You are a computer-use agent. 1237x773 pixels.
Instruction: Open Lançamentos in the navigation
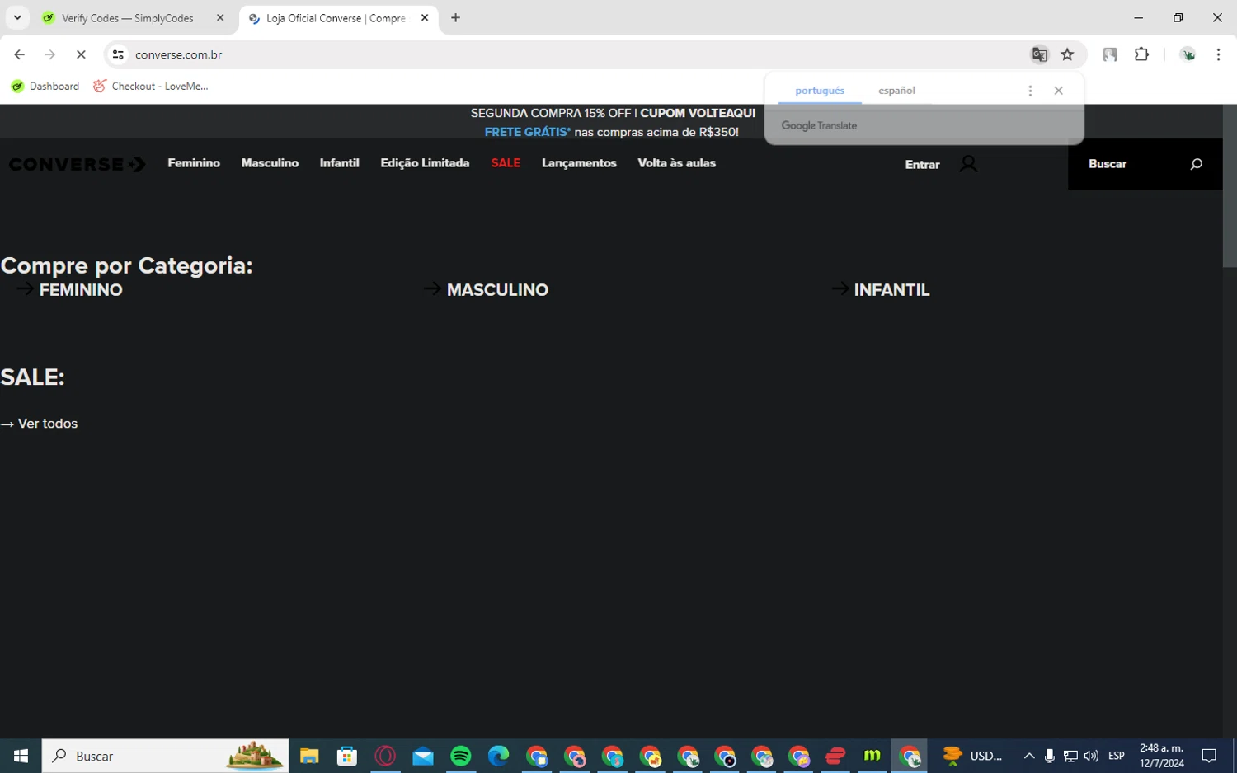[x=579, y=163]
